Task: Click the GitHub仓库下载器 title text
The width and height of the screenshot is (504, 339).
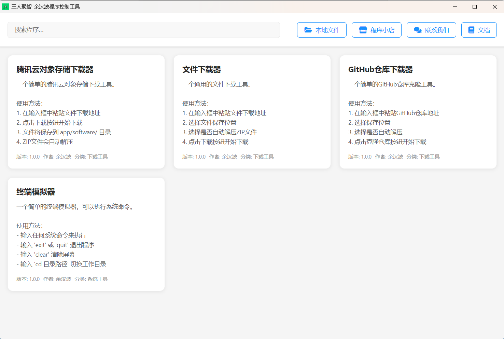Action: click(380, 70)
